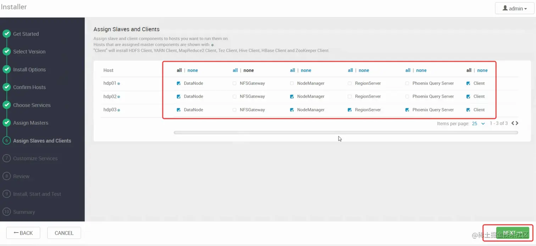
Task: Enable NFSGateway on hdp03
Action: tap(234, 110)
